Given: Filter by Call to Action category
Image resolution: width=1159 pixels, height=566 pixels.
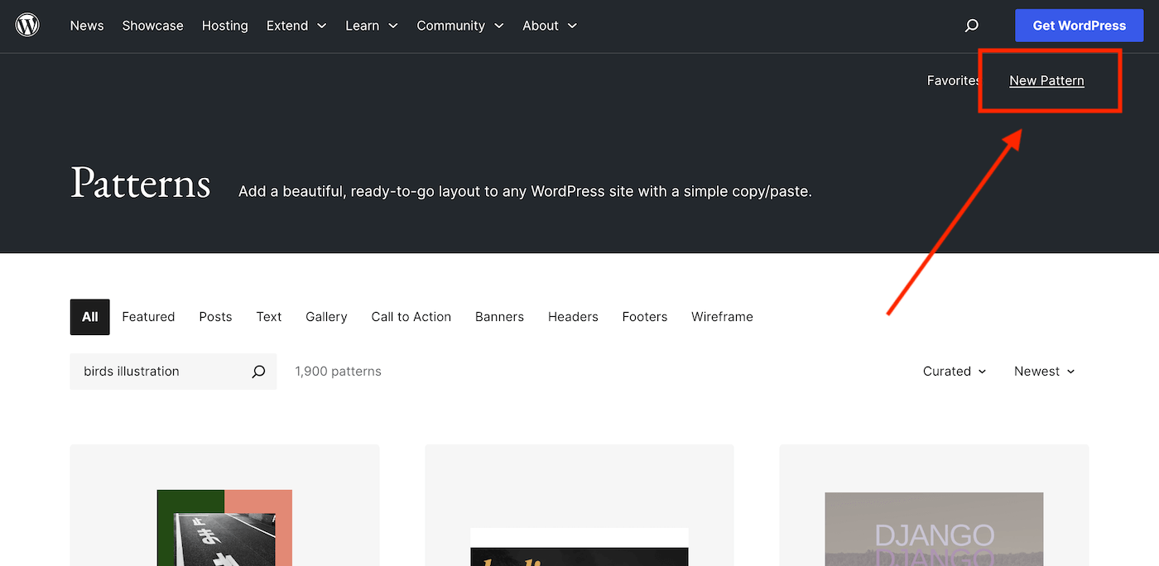Looking at the screenshot, I should (x=411, y=317).
